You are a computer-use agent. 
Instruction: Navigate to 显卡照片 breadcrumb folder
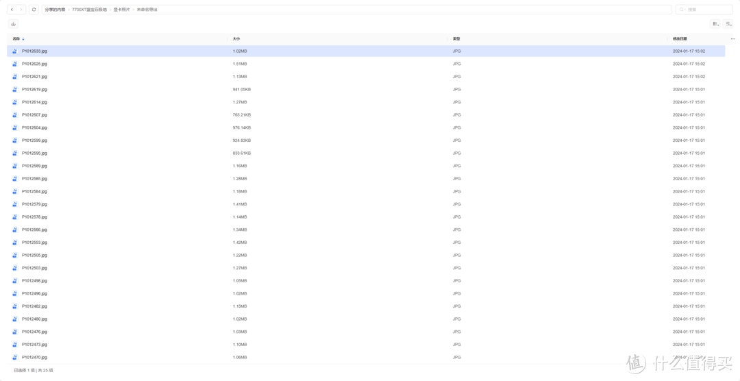click(121, 10)
